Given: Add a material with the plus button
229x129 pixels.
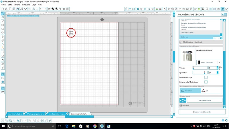Looking at the screenshot, I should tap(215, 38).
